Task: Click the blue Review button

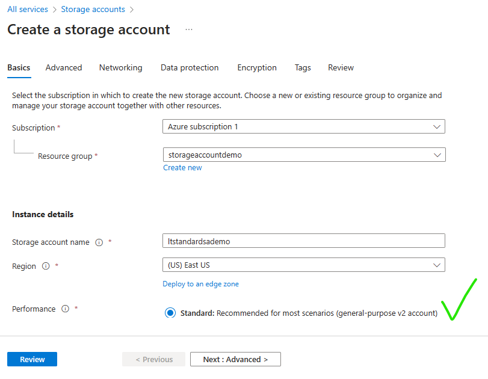Action: (32, 359)
